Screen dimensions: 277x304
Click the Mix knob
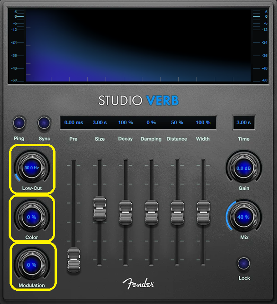point(243,217)
